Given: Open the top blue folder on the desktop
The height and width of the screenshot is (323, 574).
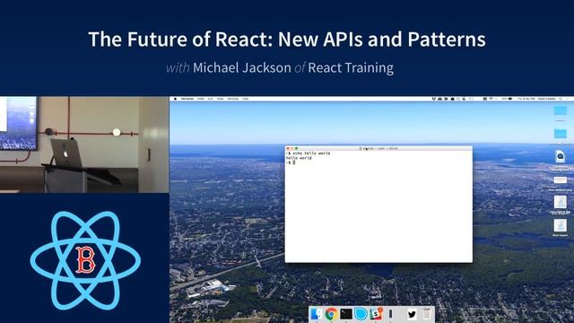Looking at the screenshot, I should pyautogui.click(x=560, y=110).
